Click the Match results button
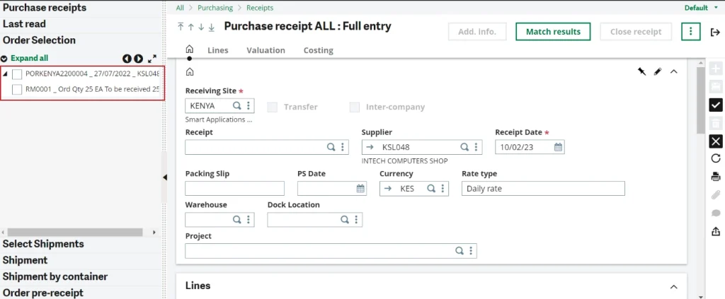The width and height of the screenshot is (725, 299). 553,32
